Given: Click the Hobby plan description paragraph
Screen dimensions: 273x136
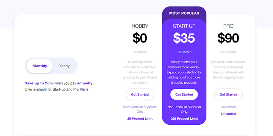Looking at the screenshot, I should (140, 72).
